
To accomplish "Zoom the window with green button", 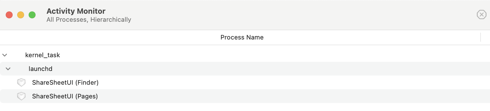I will click(x=32, y=15).
